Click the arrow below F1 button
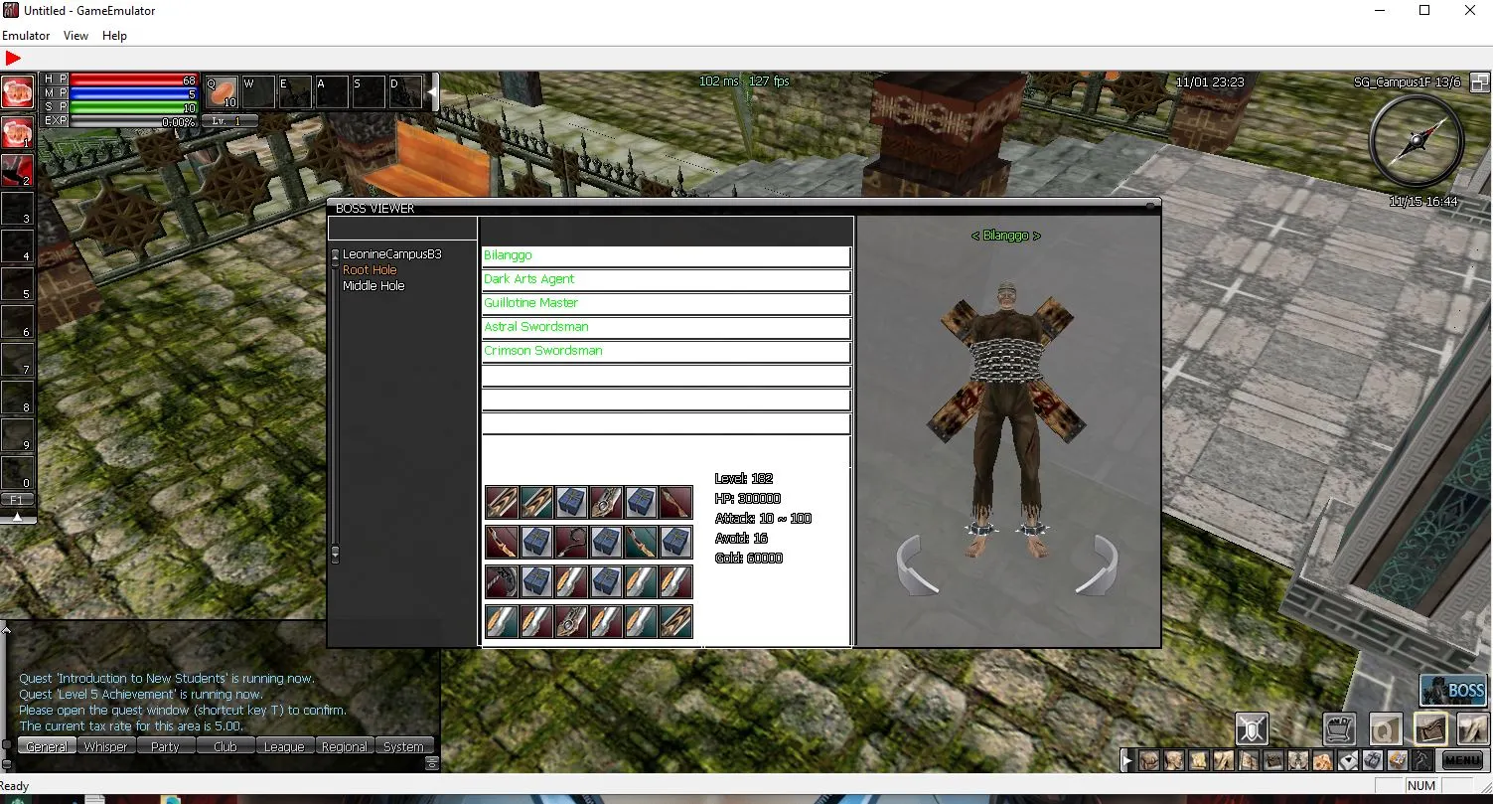 pos(17,516)
